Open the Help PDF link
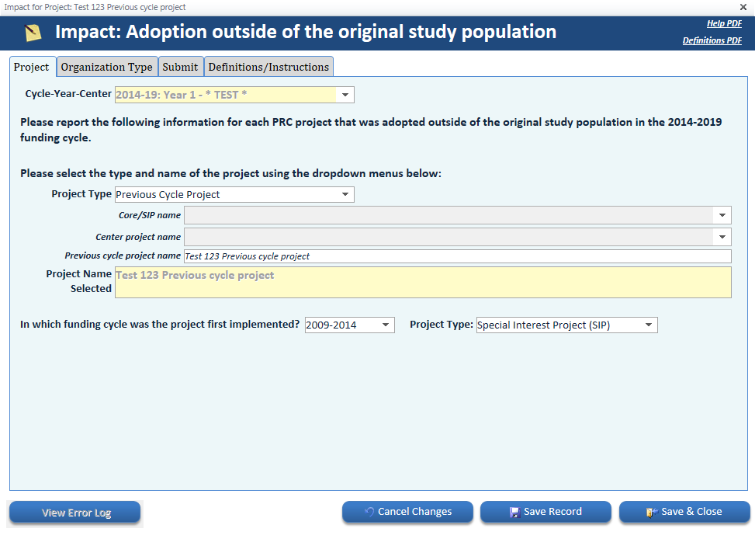Image resolution: width=755 pixels, height=539 pixels. (x=724, y=23)
